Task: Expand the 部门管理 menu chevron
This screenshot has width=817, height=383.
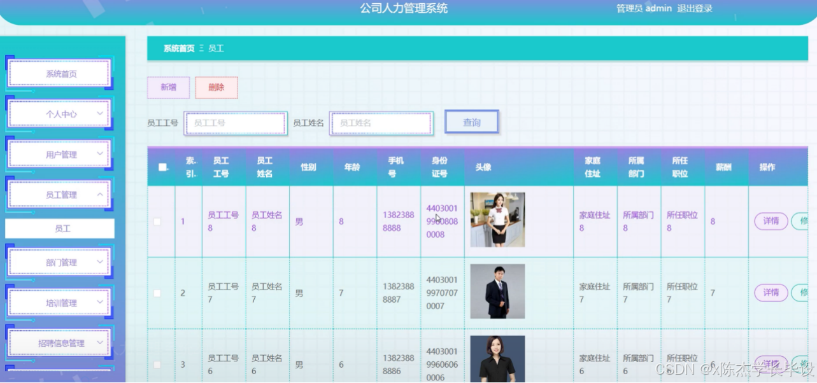Action: tap(100, 261)
